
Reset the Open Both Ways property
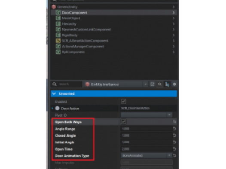[174, 122]
